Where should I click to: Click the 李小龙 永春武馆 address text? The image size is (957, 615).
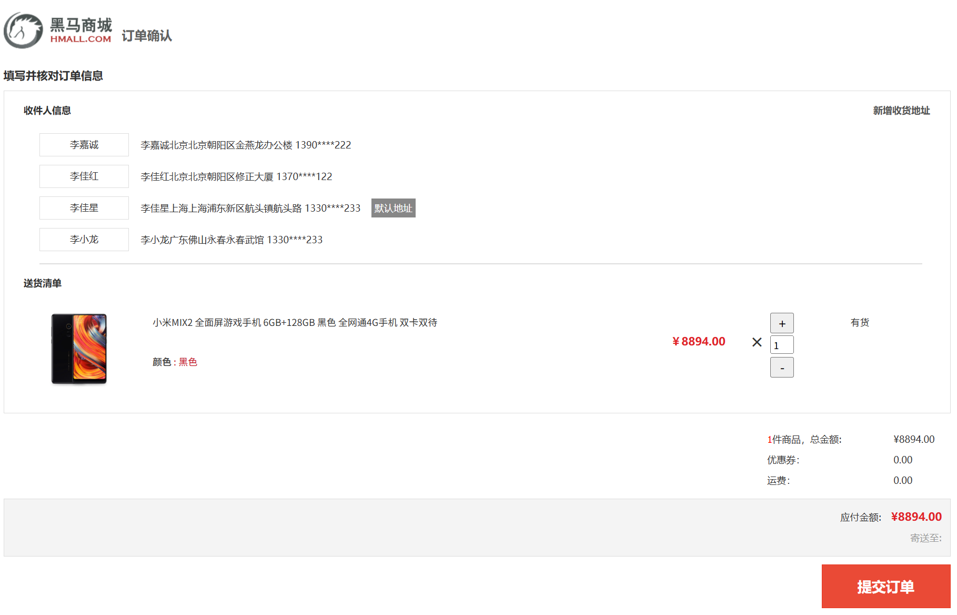pyautogui.click(x=231, y=240)
